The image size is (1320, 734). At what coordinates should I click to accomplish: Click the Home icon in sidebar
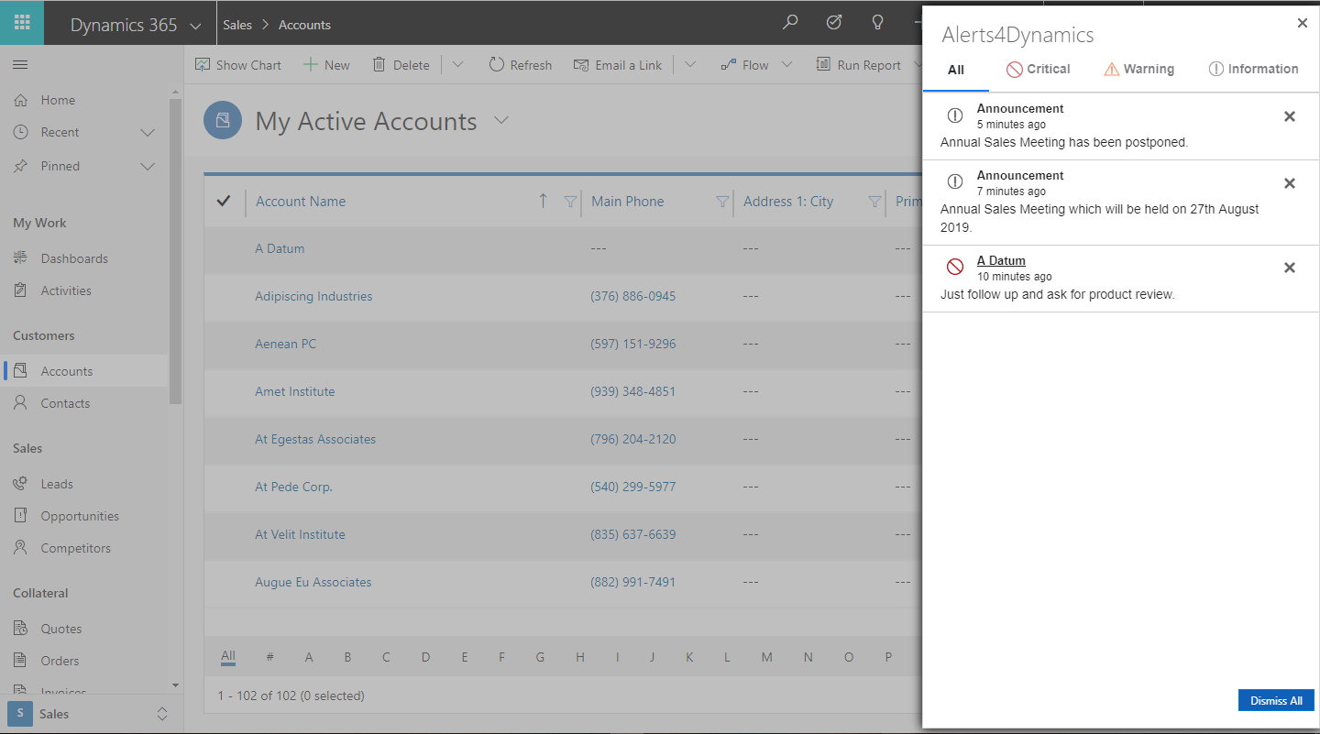click(x=21, y=100)
